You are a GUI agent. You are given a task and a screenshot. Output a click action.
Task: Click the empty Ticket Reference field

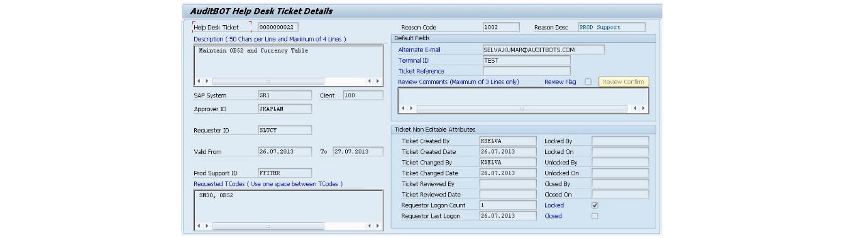point(526,71)
